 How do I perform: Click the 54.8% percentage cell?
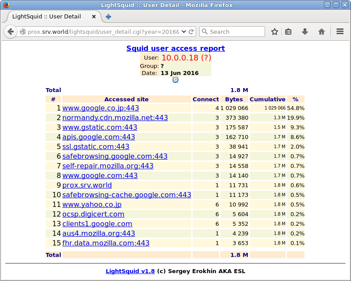click(296, 108)
